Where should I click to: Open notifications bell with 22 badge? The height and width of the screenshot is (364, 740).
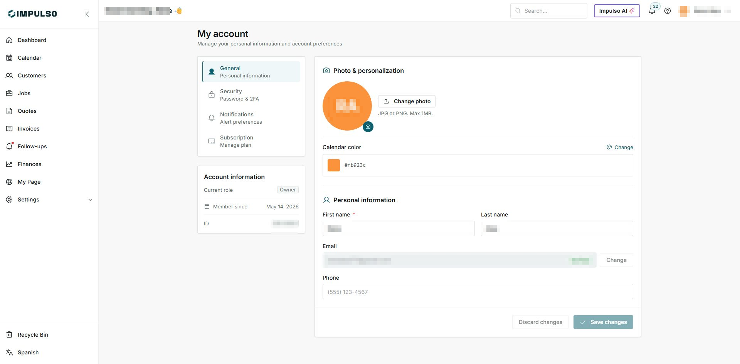point(652,11)
